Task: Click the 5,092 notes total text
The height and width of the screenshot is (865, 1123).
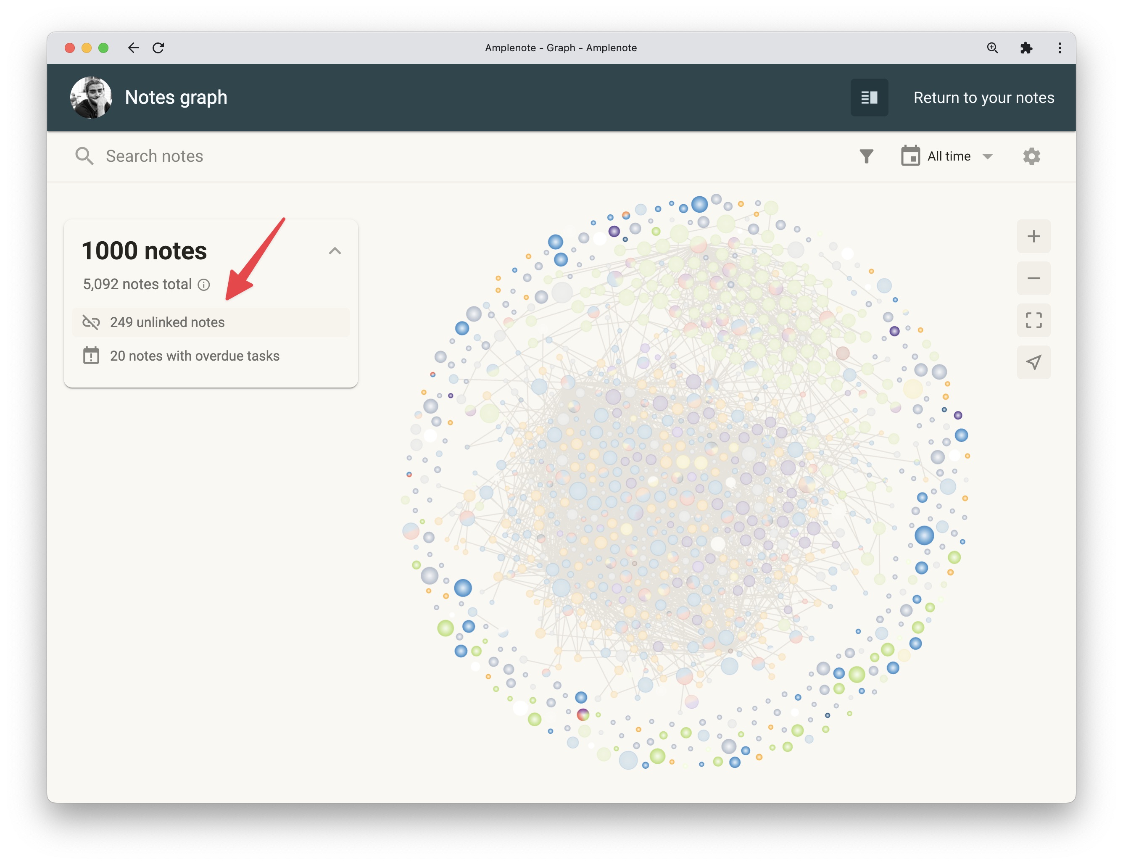Action: click(137, 285)
